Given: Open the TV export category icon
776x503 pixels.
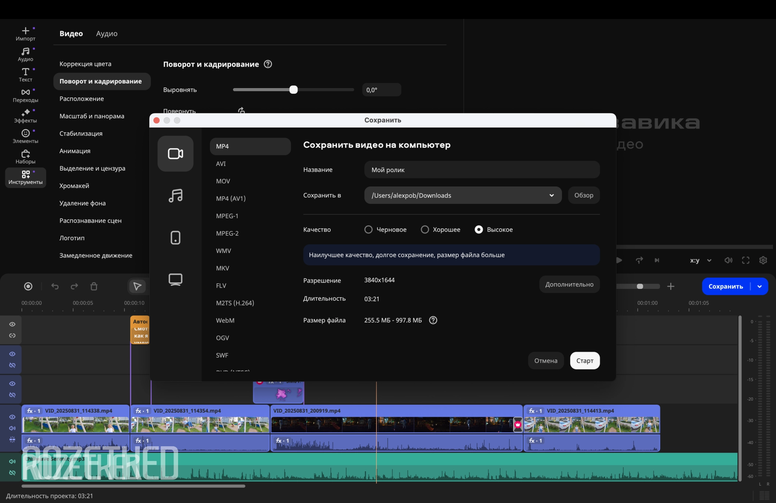Looking at the screenshot, I should click(x=175, y=279).
